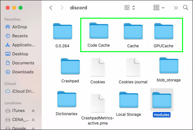193x130 pixels.
Task: Go to Downloads in sidebar
Action: click(23, 72)
